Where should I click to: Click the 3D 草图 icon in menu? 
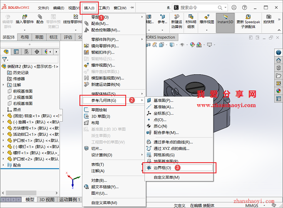point(87,116)
